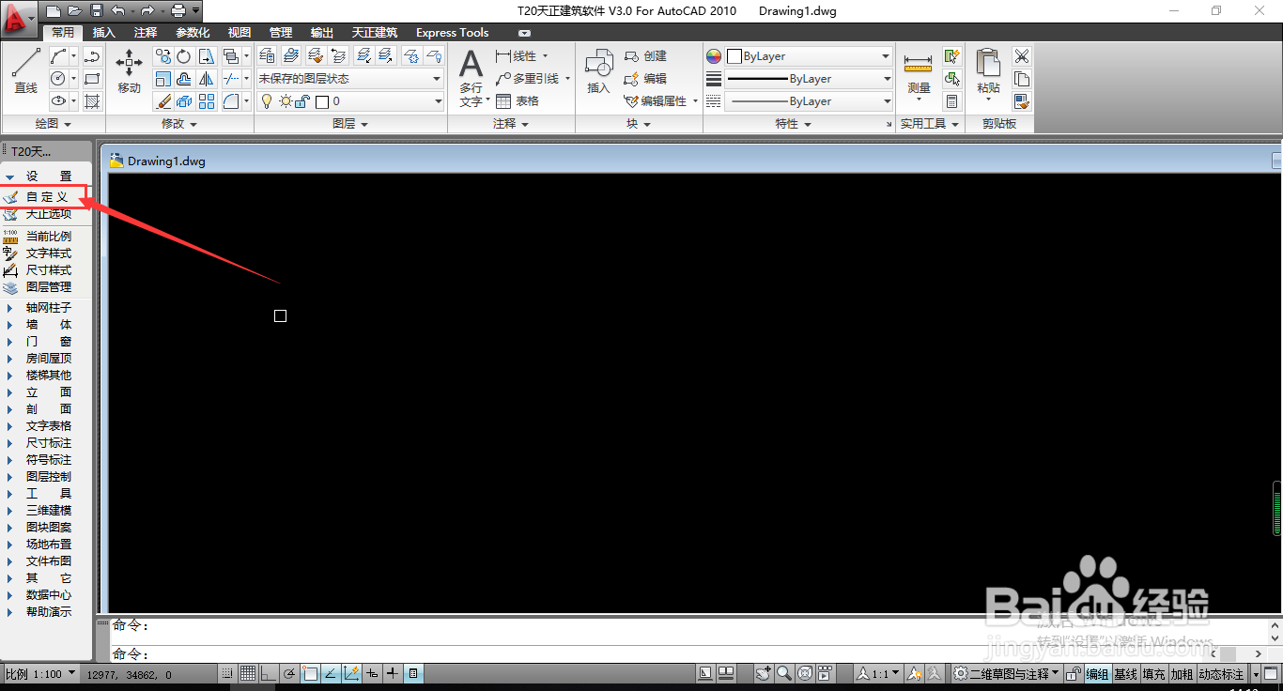Click the 测量 measure tool
Viewport: 1283px width, 691px height.
pyautogui.click(x=919, y=75)
